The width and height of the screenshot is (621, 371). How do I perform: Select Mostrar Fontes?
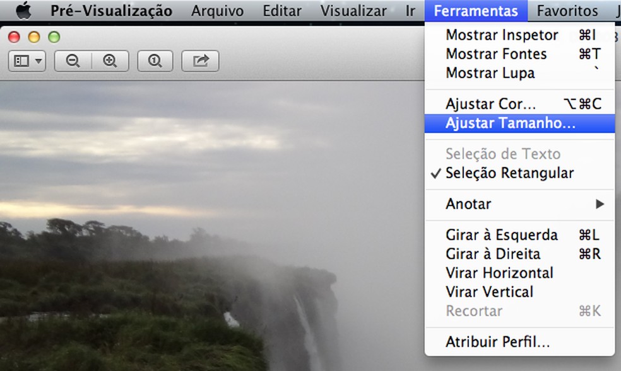tap(519, 54)
